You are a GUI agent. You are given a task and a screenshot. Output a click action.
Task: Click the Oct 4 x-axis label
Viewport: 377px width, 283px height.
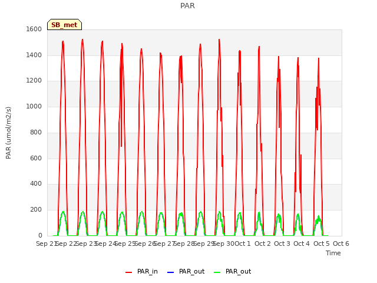(302, 243)
